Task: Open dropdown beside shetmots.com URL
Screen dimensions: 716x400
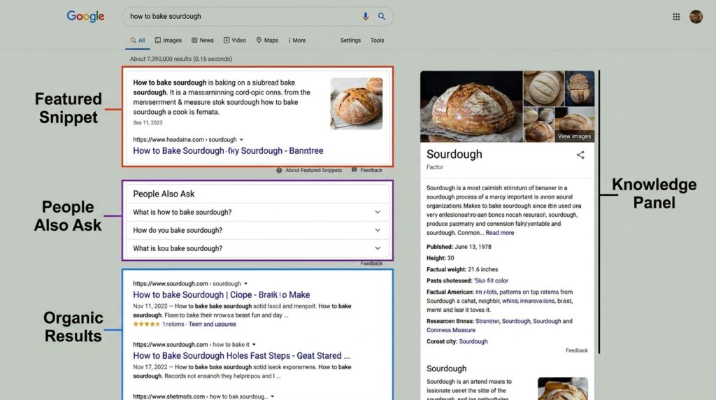Action: (273, 397)
